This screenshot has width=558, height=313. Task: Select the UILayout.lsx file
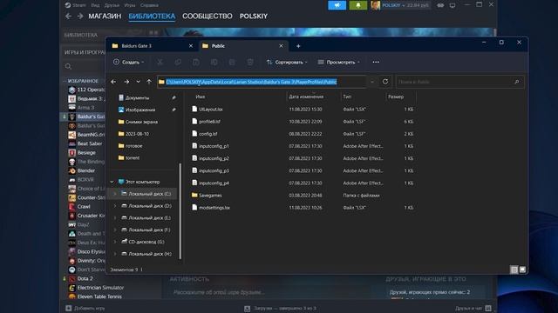pos(211,110)
